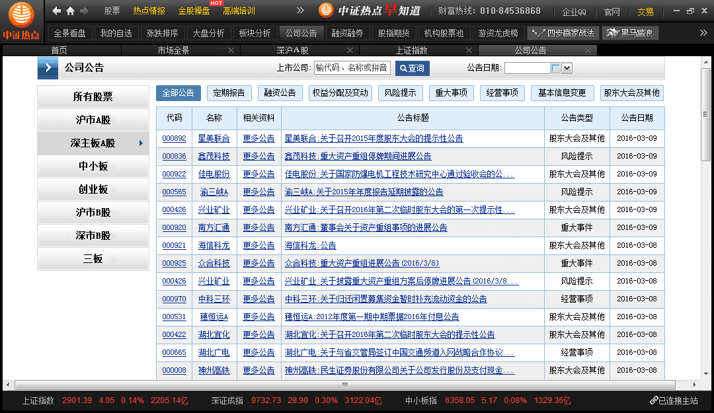Viewport: 714px width, 413px height.
Task: Filter by 股东大会及其他 category
Action: pos(631,93)
